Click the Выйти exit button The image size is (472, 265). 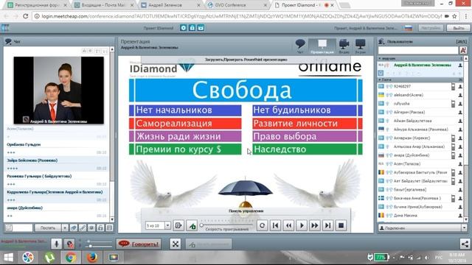[458, 28]
